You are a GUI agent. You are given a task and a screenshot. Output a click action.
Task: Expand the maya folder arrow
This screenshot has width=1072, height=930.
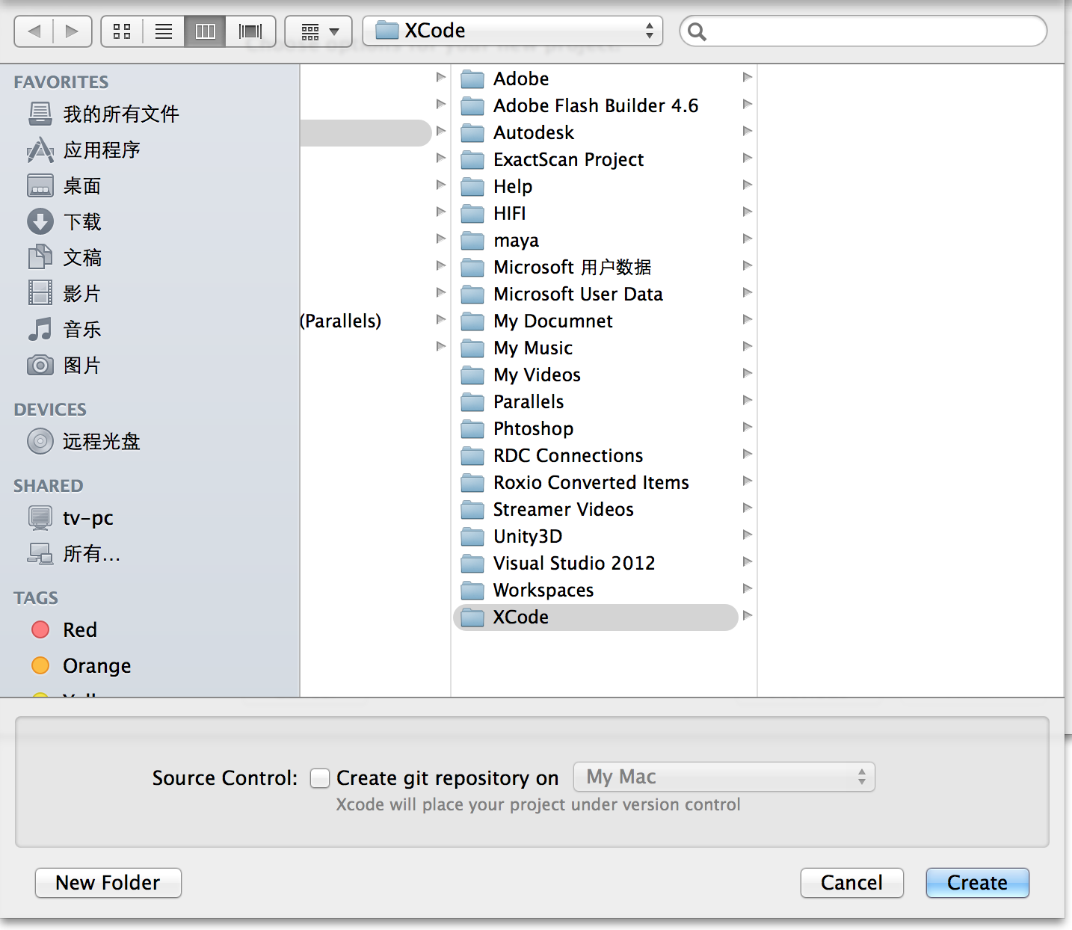(747, 238)
